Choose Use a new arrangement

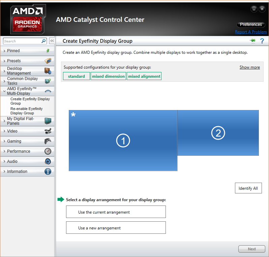[x=116, y=228]
